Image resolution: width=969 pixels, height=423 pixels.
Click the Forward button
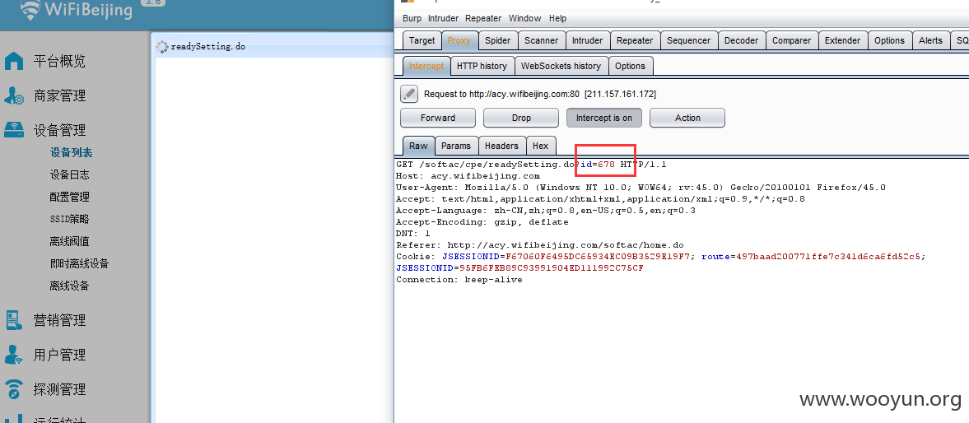pos(438,118)
